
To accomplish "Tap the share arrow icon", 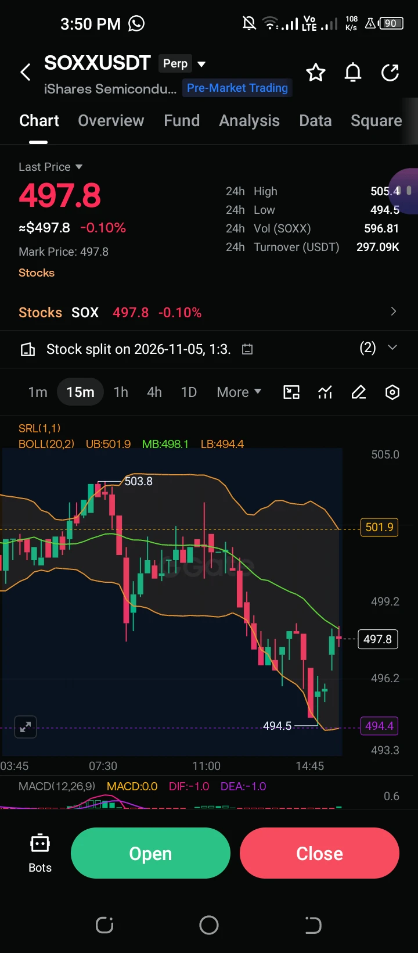I will pyautogui.click(x=390, y=73).
